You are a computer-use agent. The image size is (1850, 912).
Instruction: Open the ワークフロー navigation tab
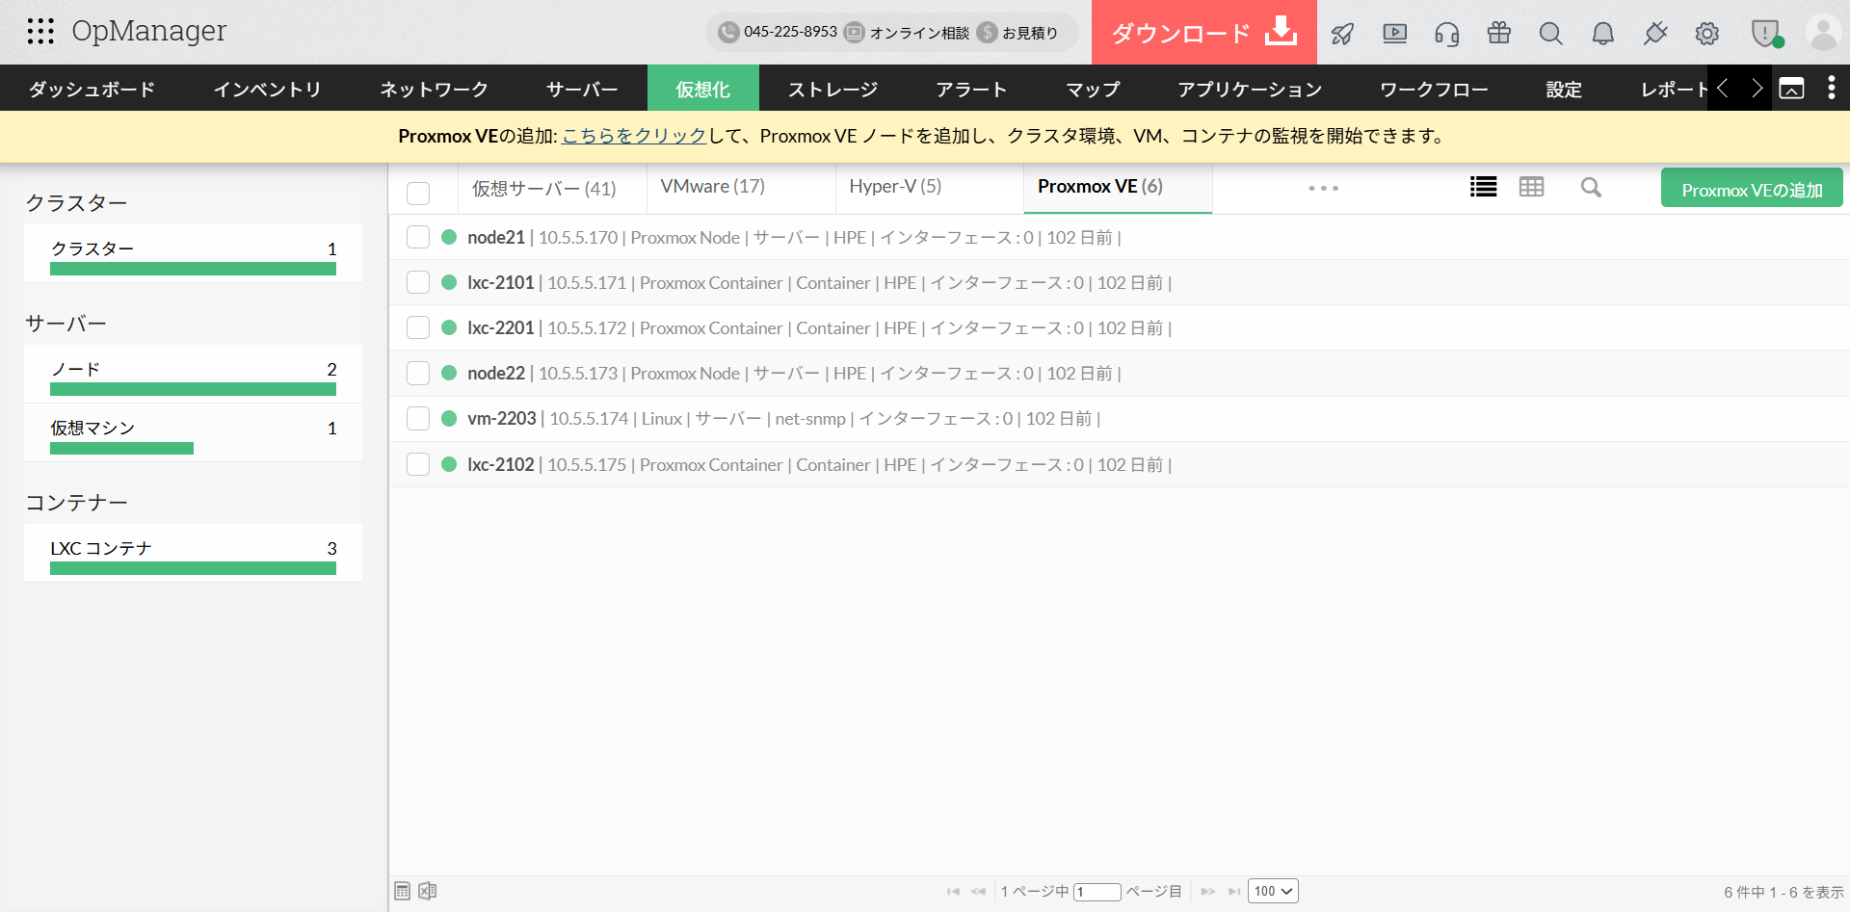pyautogui.click(x=1434, y=89)
